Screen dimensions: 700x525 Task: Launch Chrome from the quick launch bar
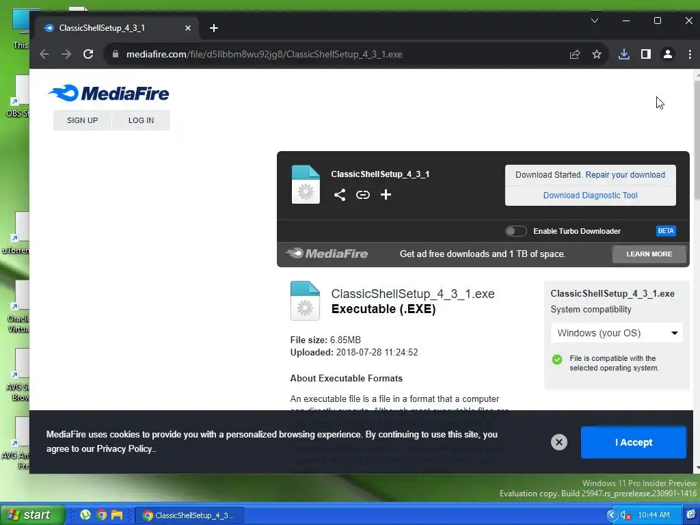pyautogui.click(x=101, y=515)
